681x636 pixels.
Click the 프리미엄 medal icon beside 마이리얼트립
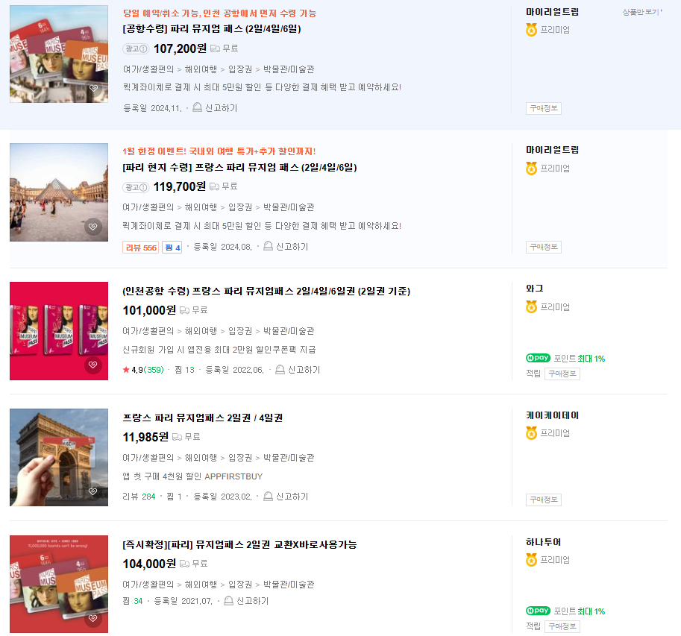pos(531,29)
